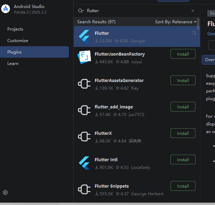Click the Flutter Snippets plug icon
The height and width of the screenshot is (205, 215).
[x=84, y=189]
